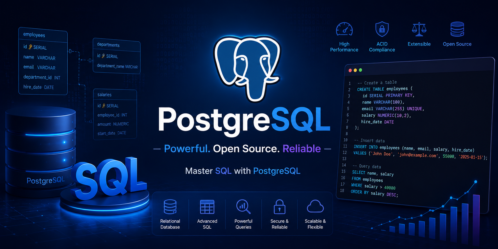
Task: Click the High Performance speedometer icon
Action: pos(344,29)
